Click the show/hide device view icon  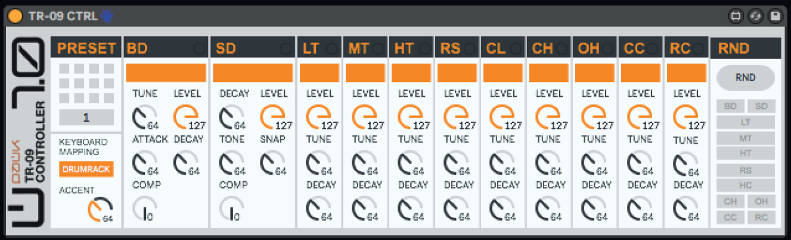[x=736, y=17]
